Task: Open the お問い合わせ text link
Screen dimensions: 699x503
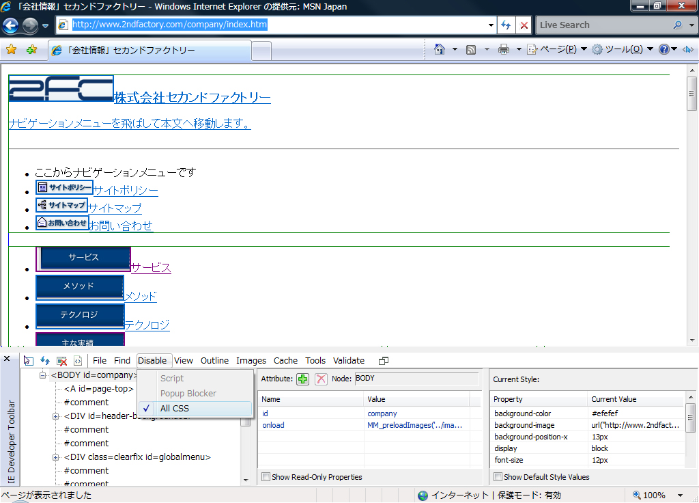Action: point(122,226)
